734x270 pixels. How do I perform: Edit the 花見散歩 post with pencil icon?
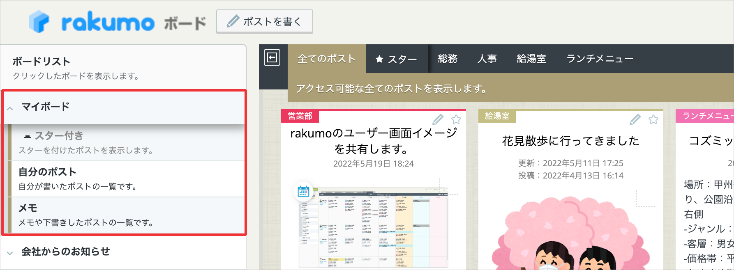click(x=635, y=119)
